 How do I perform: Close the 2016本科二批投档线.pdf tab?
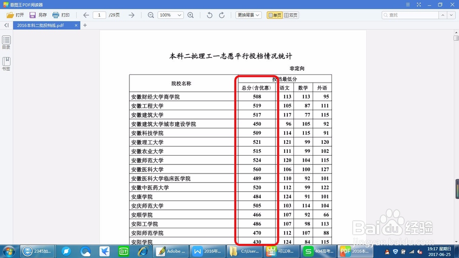pos(76,25)
